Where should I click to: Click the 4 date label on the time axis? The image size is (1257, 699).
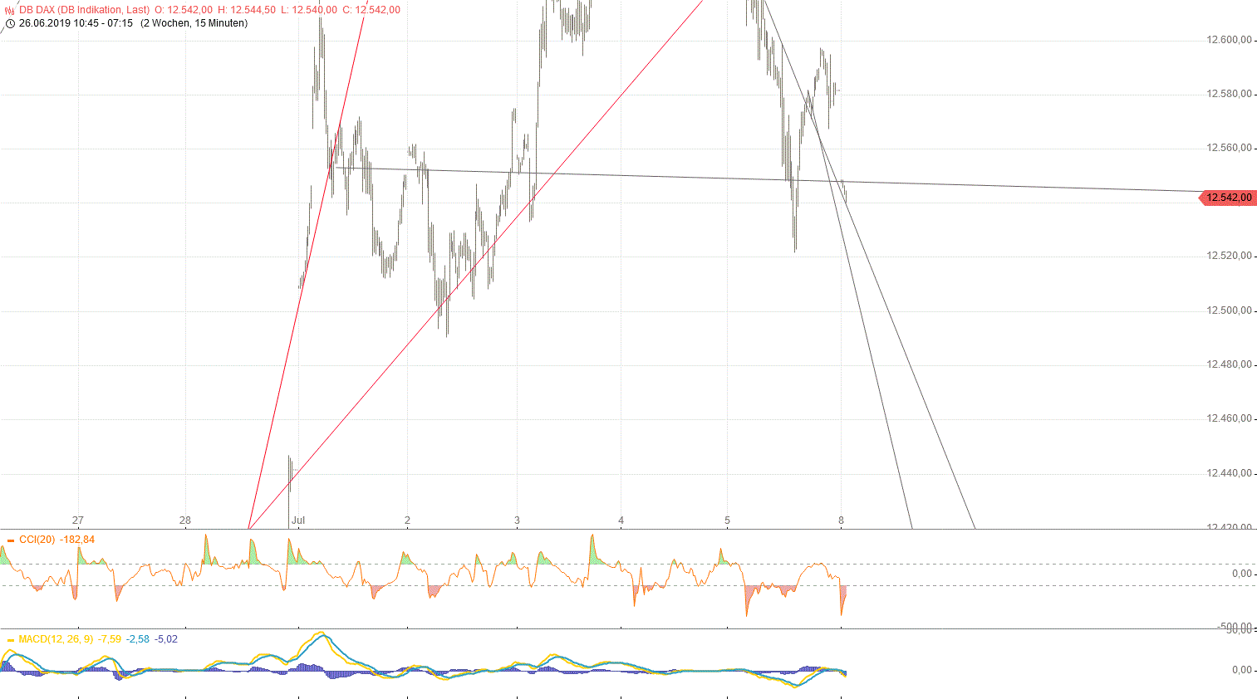pyautogui.click(x=621, y=521)
